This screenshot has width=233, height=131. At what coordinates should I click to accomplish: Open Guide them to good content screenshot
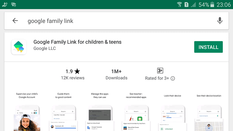point(63,112)
